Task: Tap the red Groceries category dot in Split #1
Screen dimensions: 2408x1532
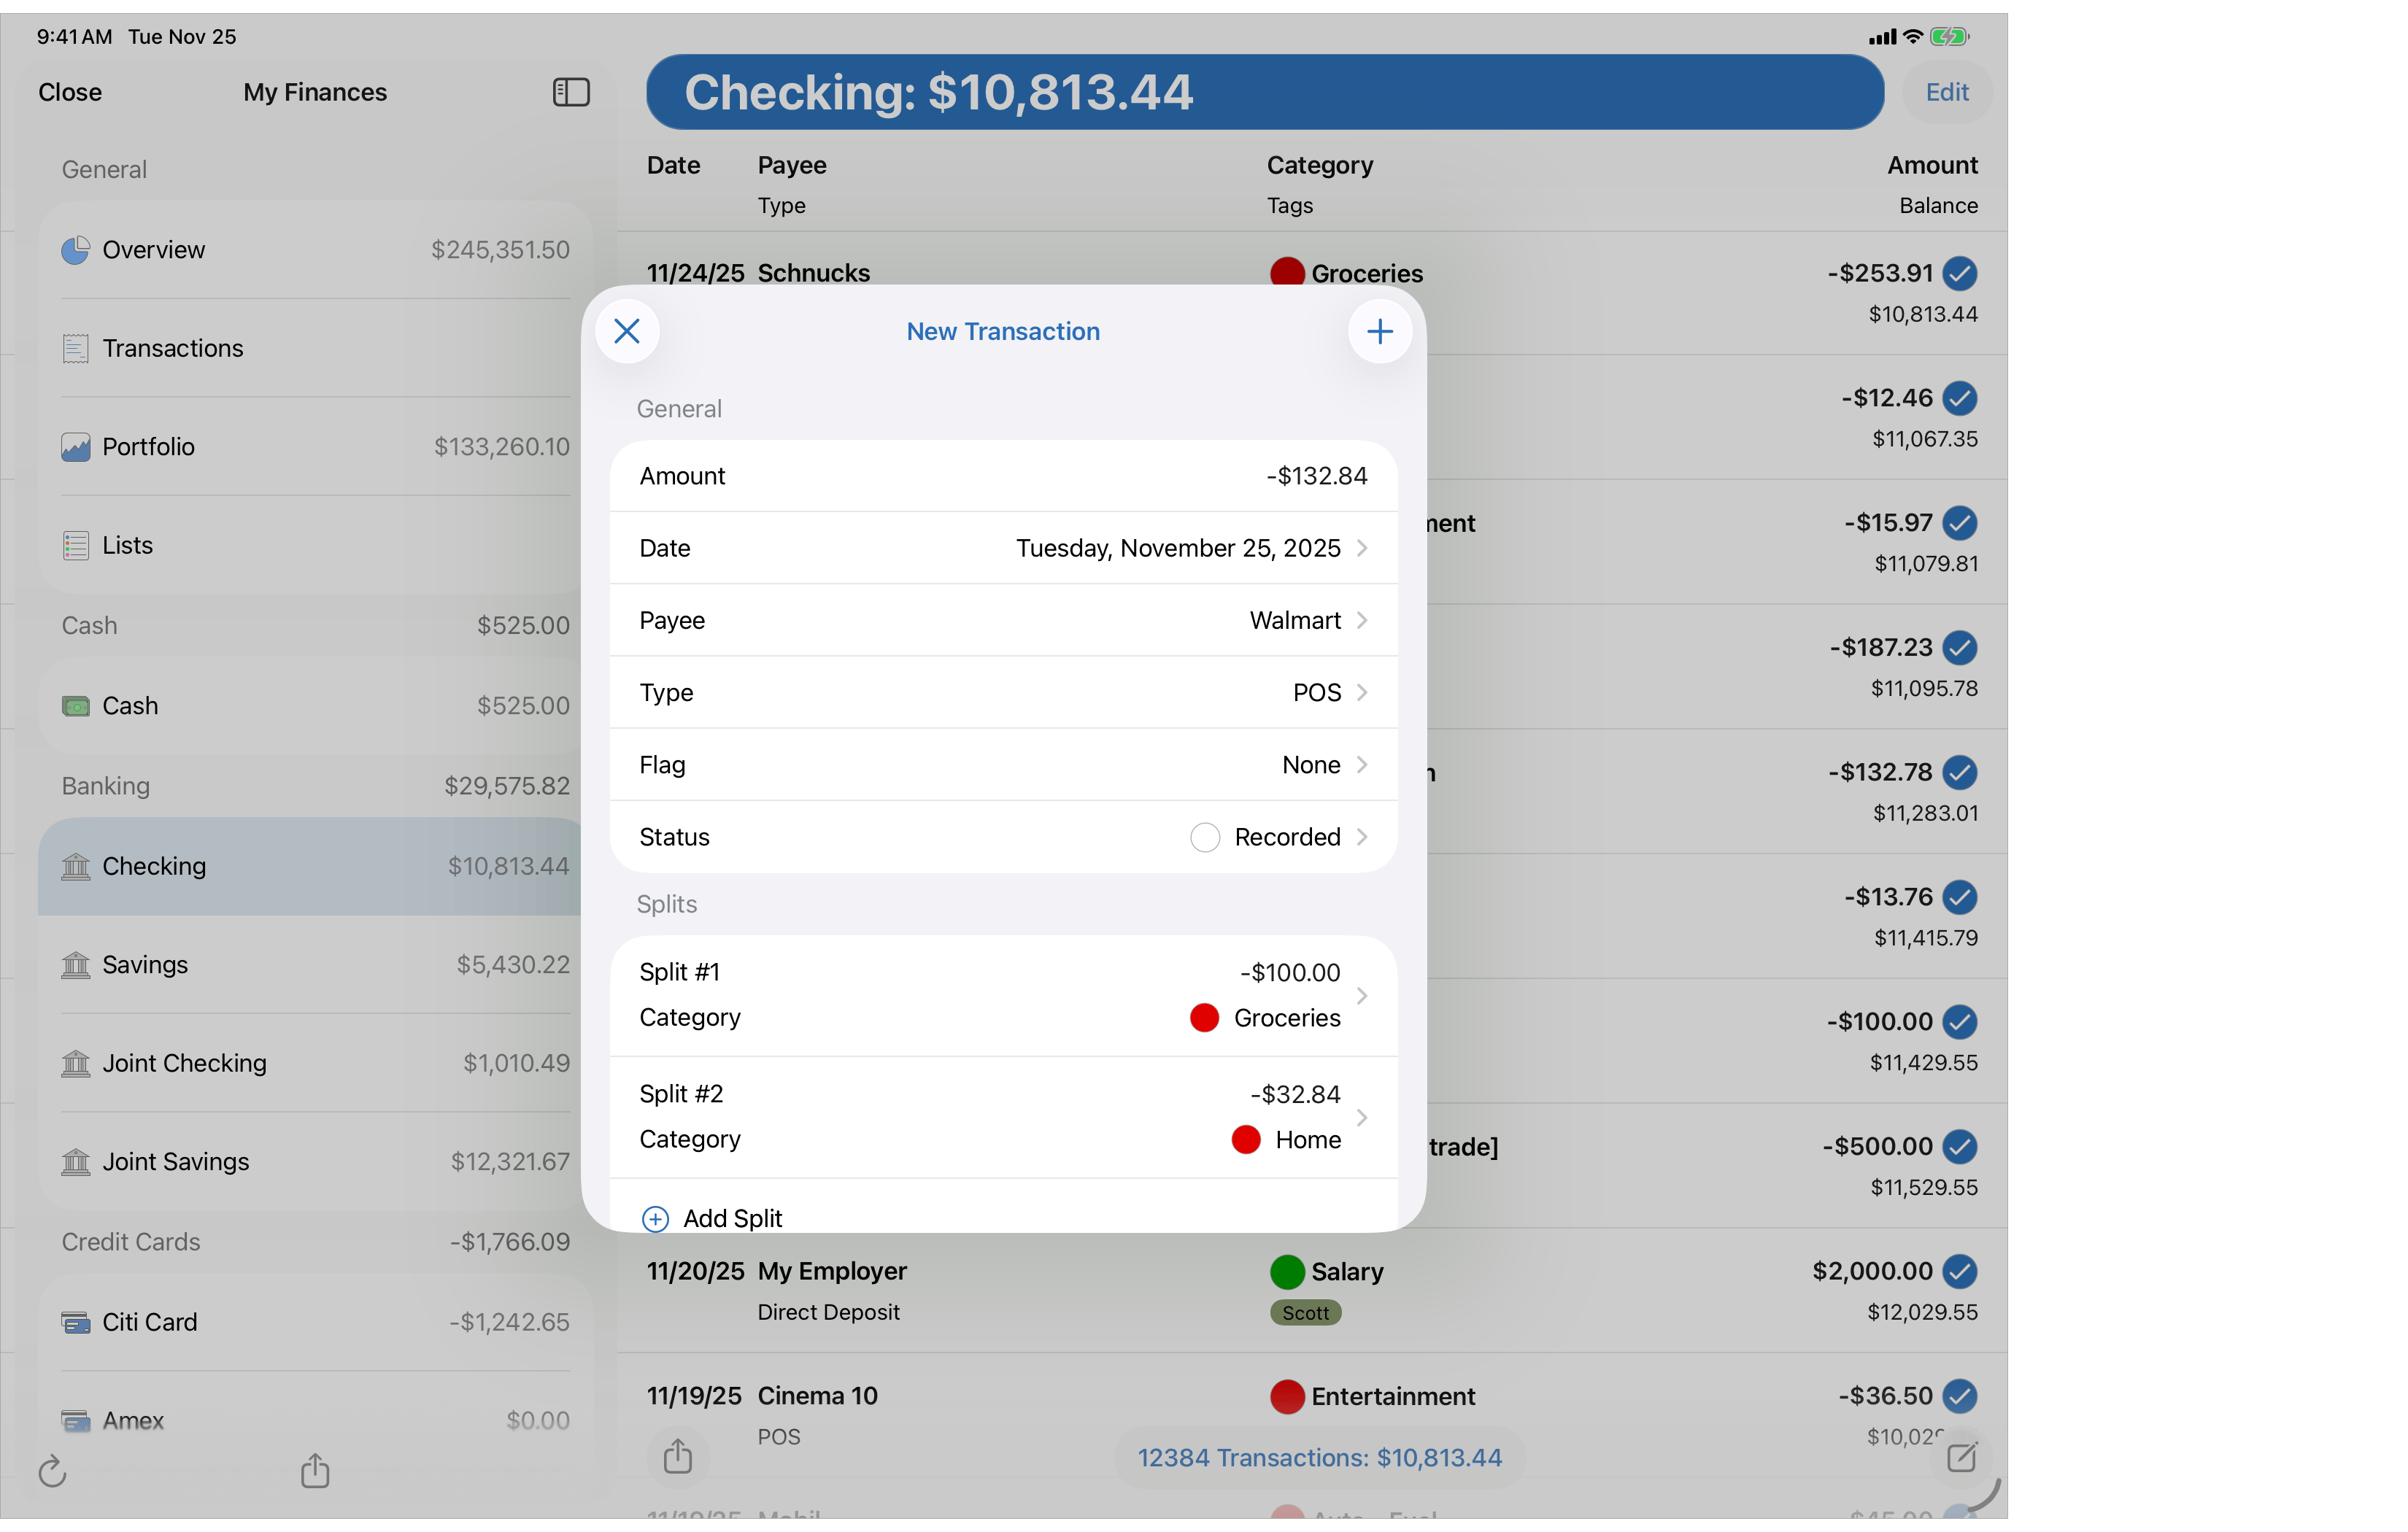Action: pos(1203,1018)
